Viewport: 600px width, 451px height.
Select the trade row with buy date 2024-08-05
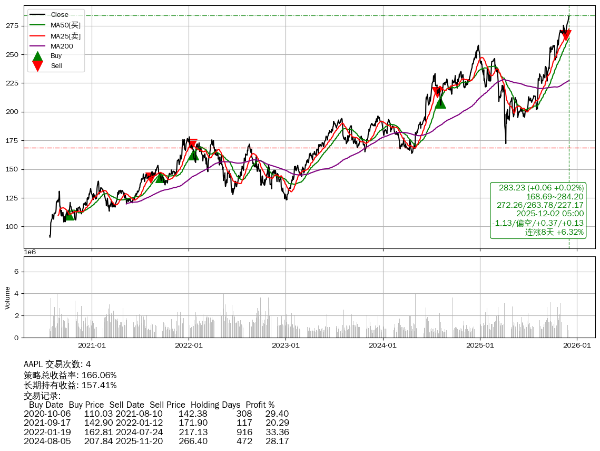pos(156,441)
